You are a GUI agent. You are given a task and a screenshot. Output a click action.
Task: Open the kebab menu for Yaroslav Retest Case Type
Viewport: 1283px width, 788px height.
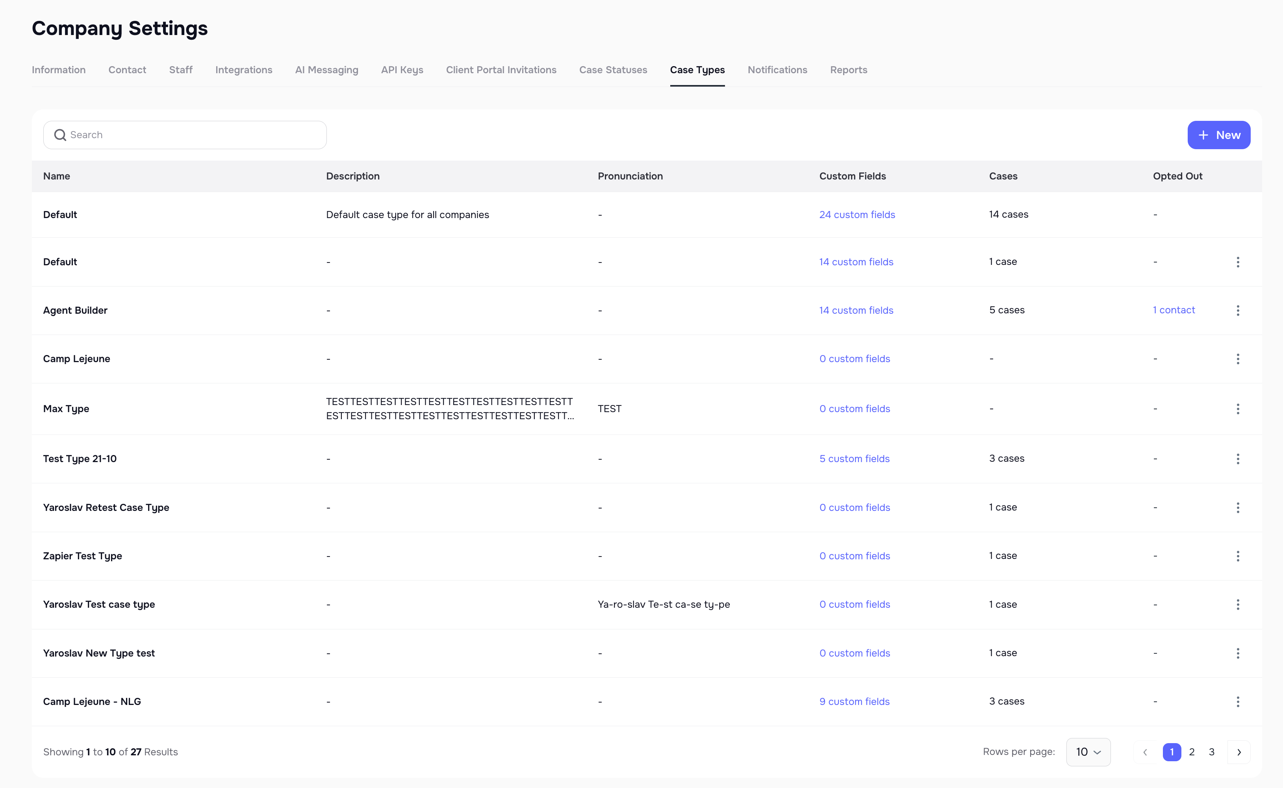1238,507
